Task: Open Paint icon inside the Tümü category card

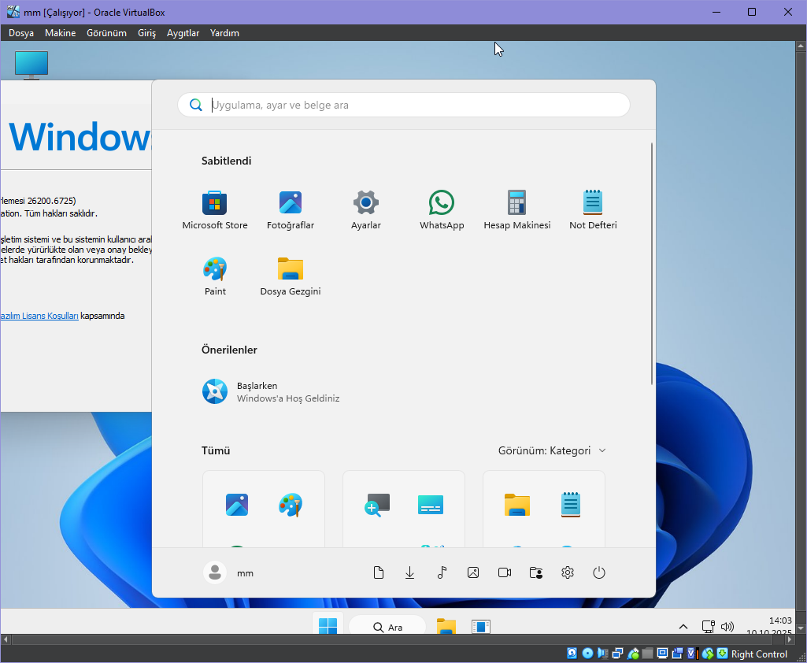Action: [x=291, y=505]
